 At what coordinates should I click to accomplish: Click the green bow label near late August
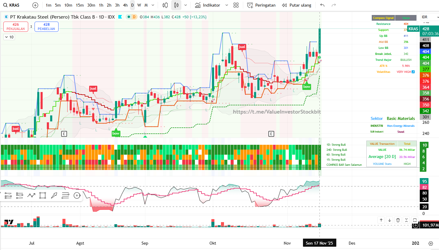[116, 133]
